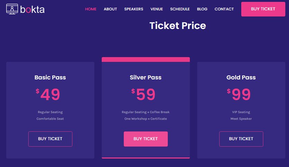Screen dimensions: 289x167
Task: Select the Silver Pass title
Action: [x=146, y=77]
